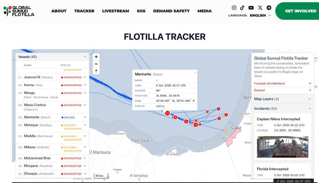
Task: Zoom out on the map
Action: tap(96, 64)
